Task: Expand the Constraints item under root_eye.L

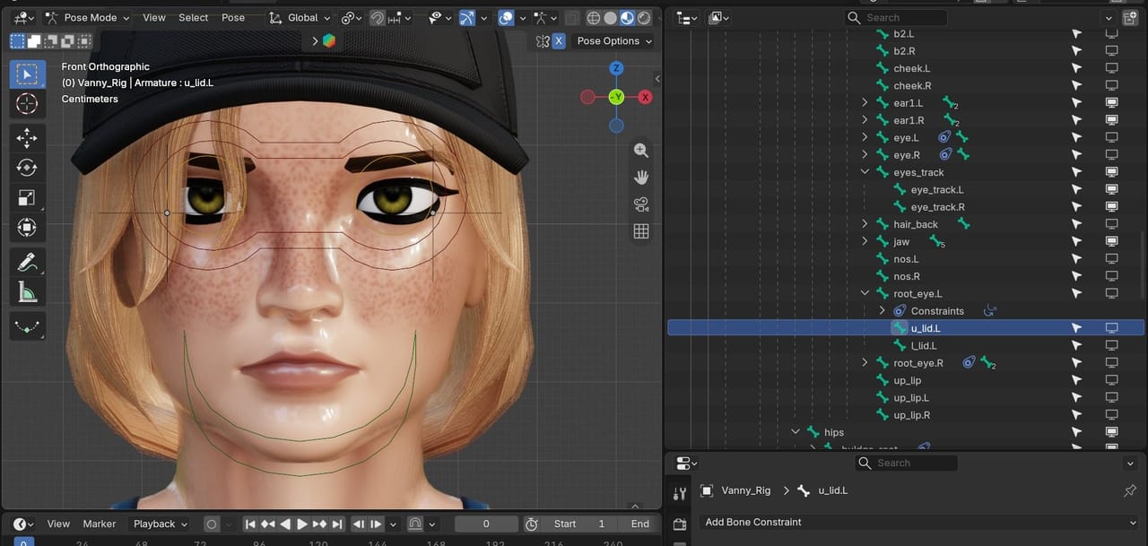Action: point(883,310)
